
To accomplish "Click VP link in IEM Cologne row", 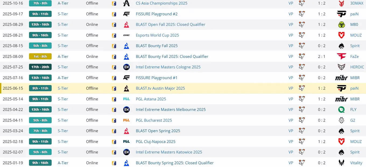I will [291, 67].
